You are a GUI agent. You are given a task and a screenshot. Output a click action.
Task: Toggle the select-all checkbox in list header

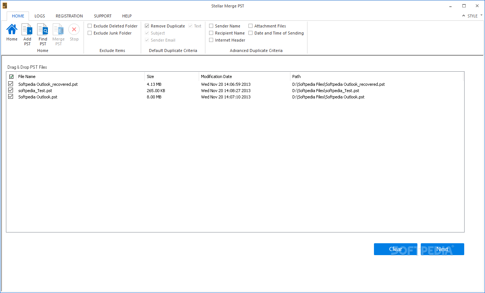pyautogui.click(x=11, y=76)
